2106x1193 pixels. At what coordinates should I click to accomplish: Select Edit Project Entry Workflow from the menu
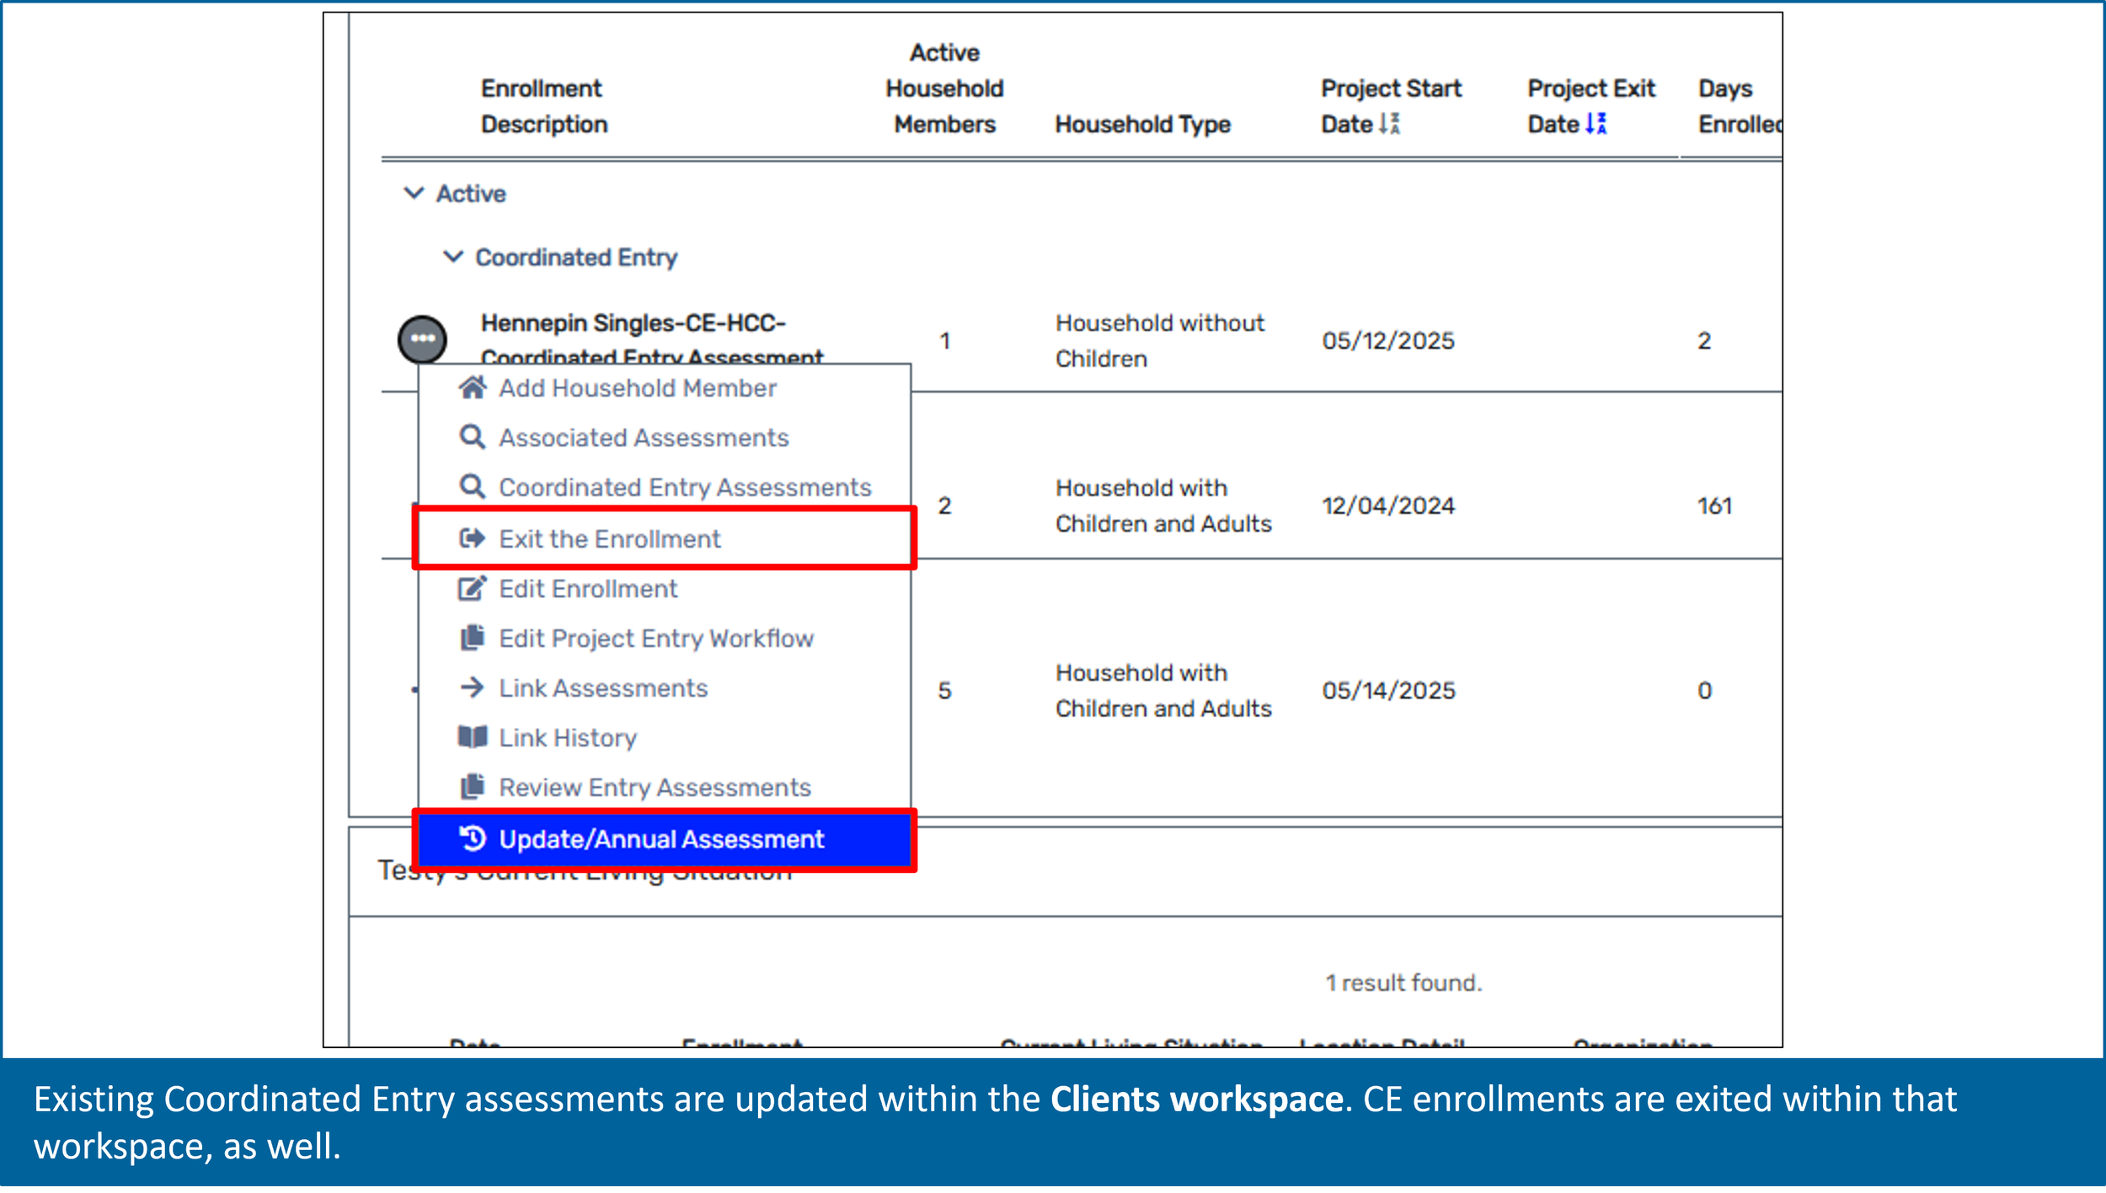[656, 638]
